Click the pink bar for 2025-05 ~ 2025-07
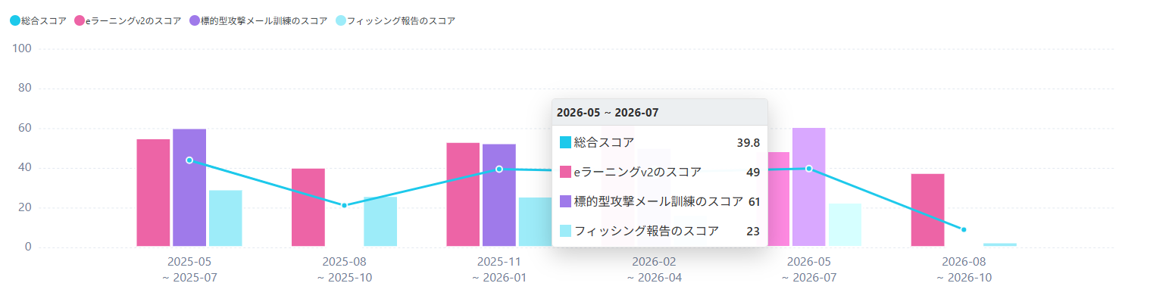 tap(153, 193)
